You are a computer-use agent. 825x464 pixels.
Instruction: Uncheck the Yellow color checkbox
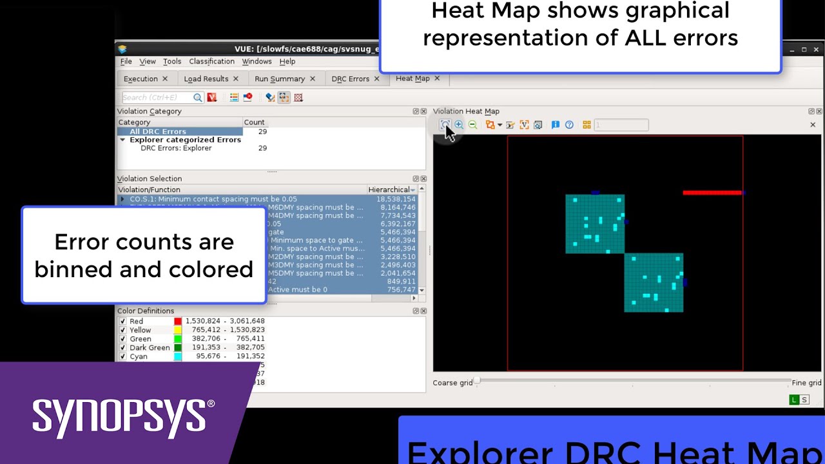tap(122, 330)
